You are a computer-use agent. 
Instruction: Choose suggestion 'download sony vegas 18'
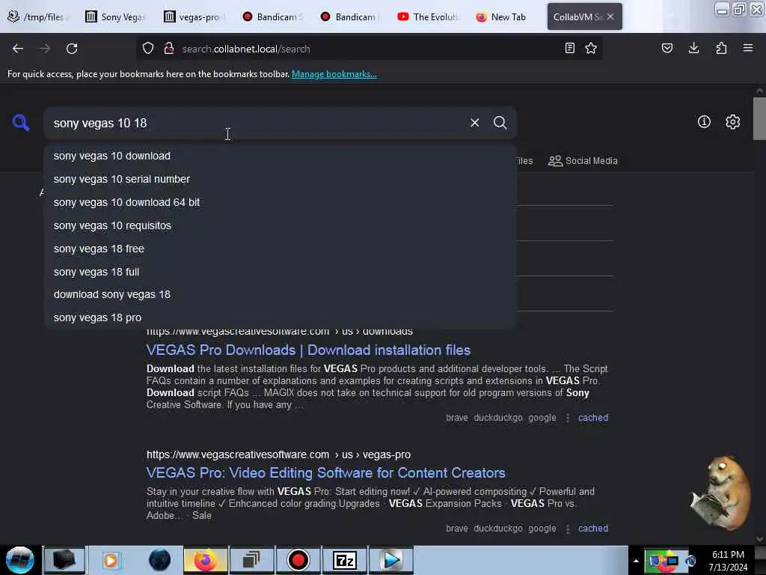coord(280,294)
